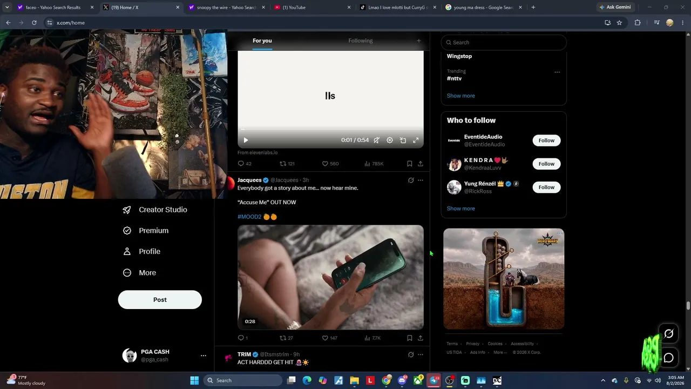
Task: Open Creator Studio in sidebar
Action: pos(155,210)
